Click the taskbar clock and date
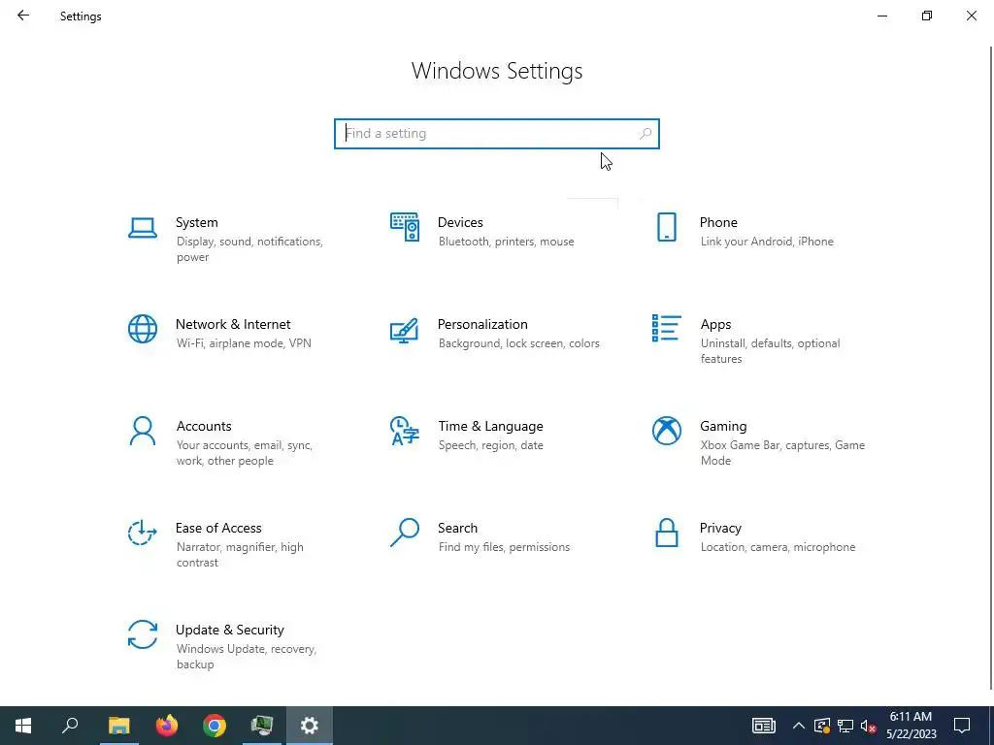This screenshot has height=745, width=994. pyautogui.click(x=911, y=726)
